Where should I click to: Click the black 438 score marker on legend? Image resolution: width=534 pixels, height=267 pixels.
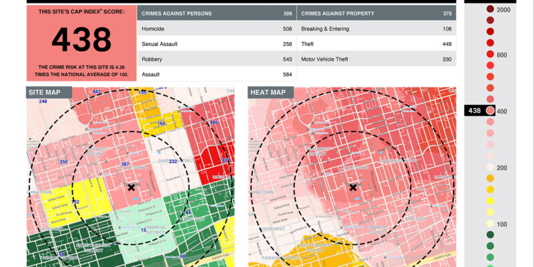(475, 111)
